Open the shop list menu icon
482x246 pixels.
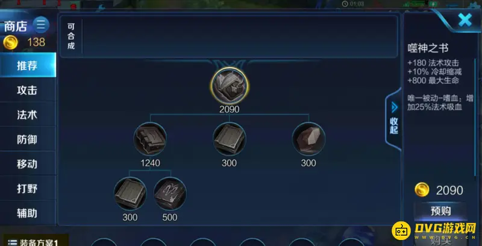[40, 25]
